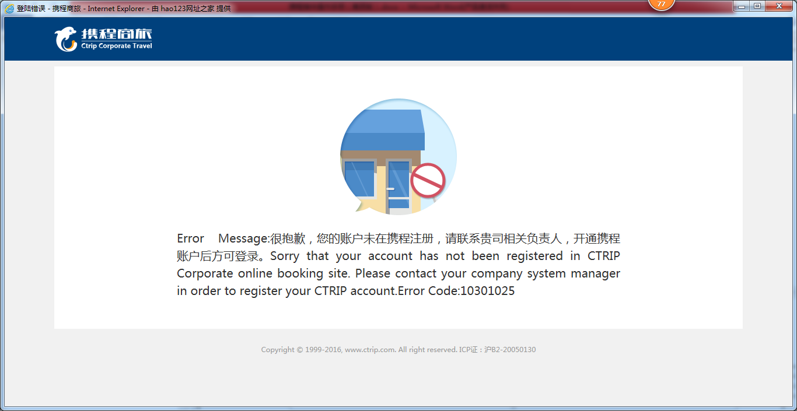Click the Chinese error message sentence
797x411 pixels.
(398, 247)
